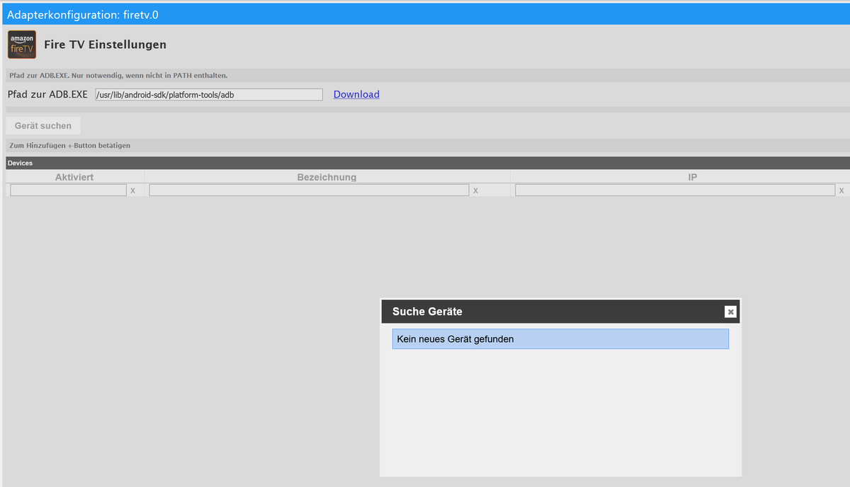Click the 'Zum Hinzufügen +-Button betätigen' hint

click(x=69, y=145)
